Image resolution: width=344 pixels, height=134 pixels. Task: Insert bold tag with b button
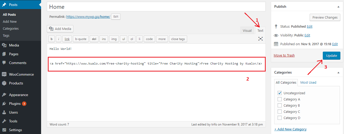[x=51, y=39]
